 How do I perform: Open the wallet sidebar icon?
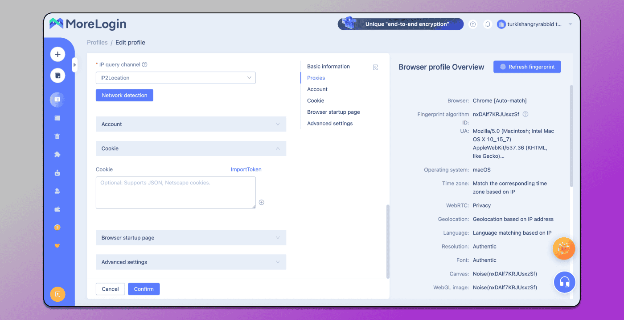(57, 209)
